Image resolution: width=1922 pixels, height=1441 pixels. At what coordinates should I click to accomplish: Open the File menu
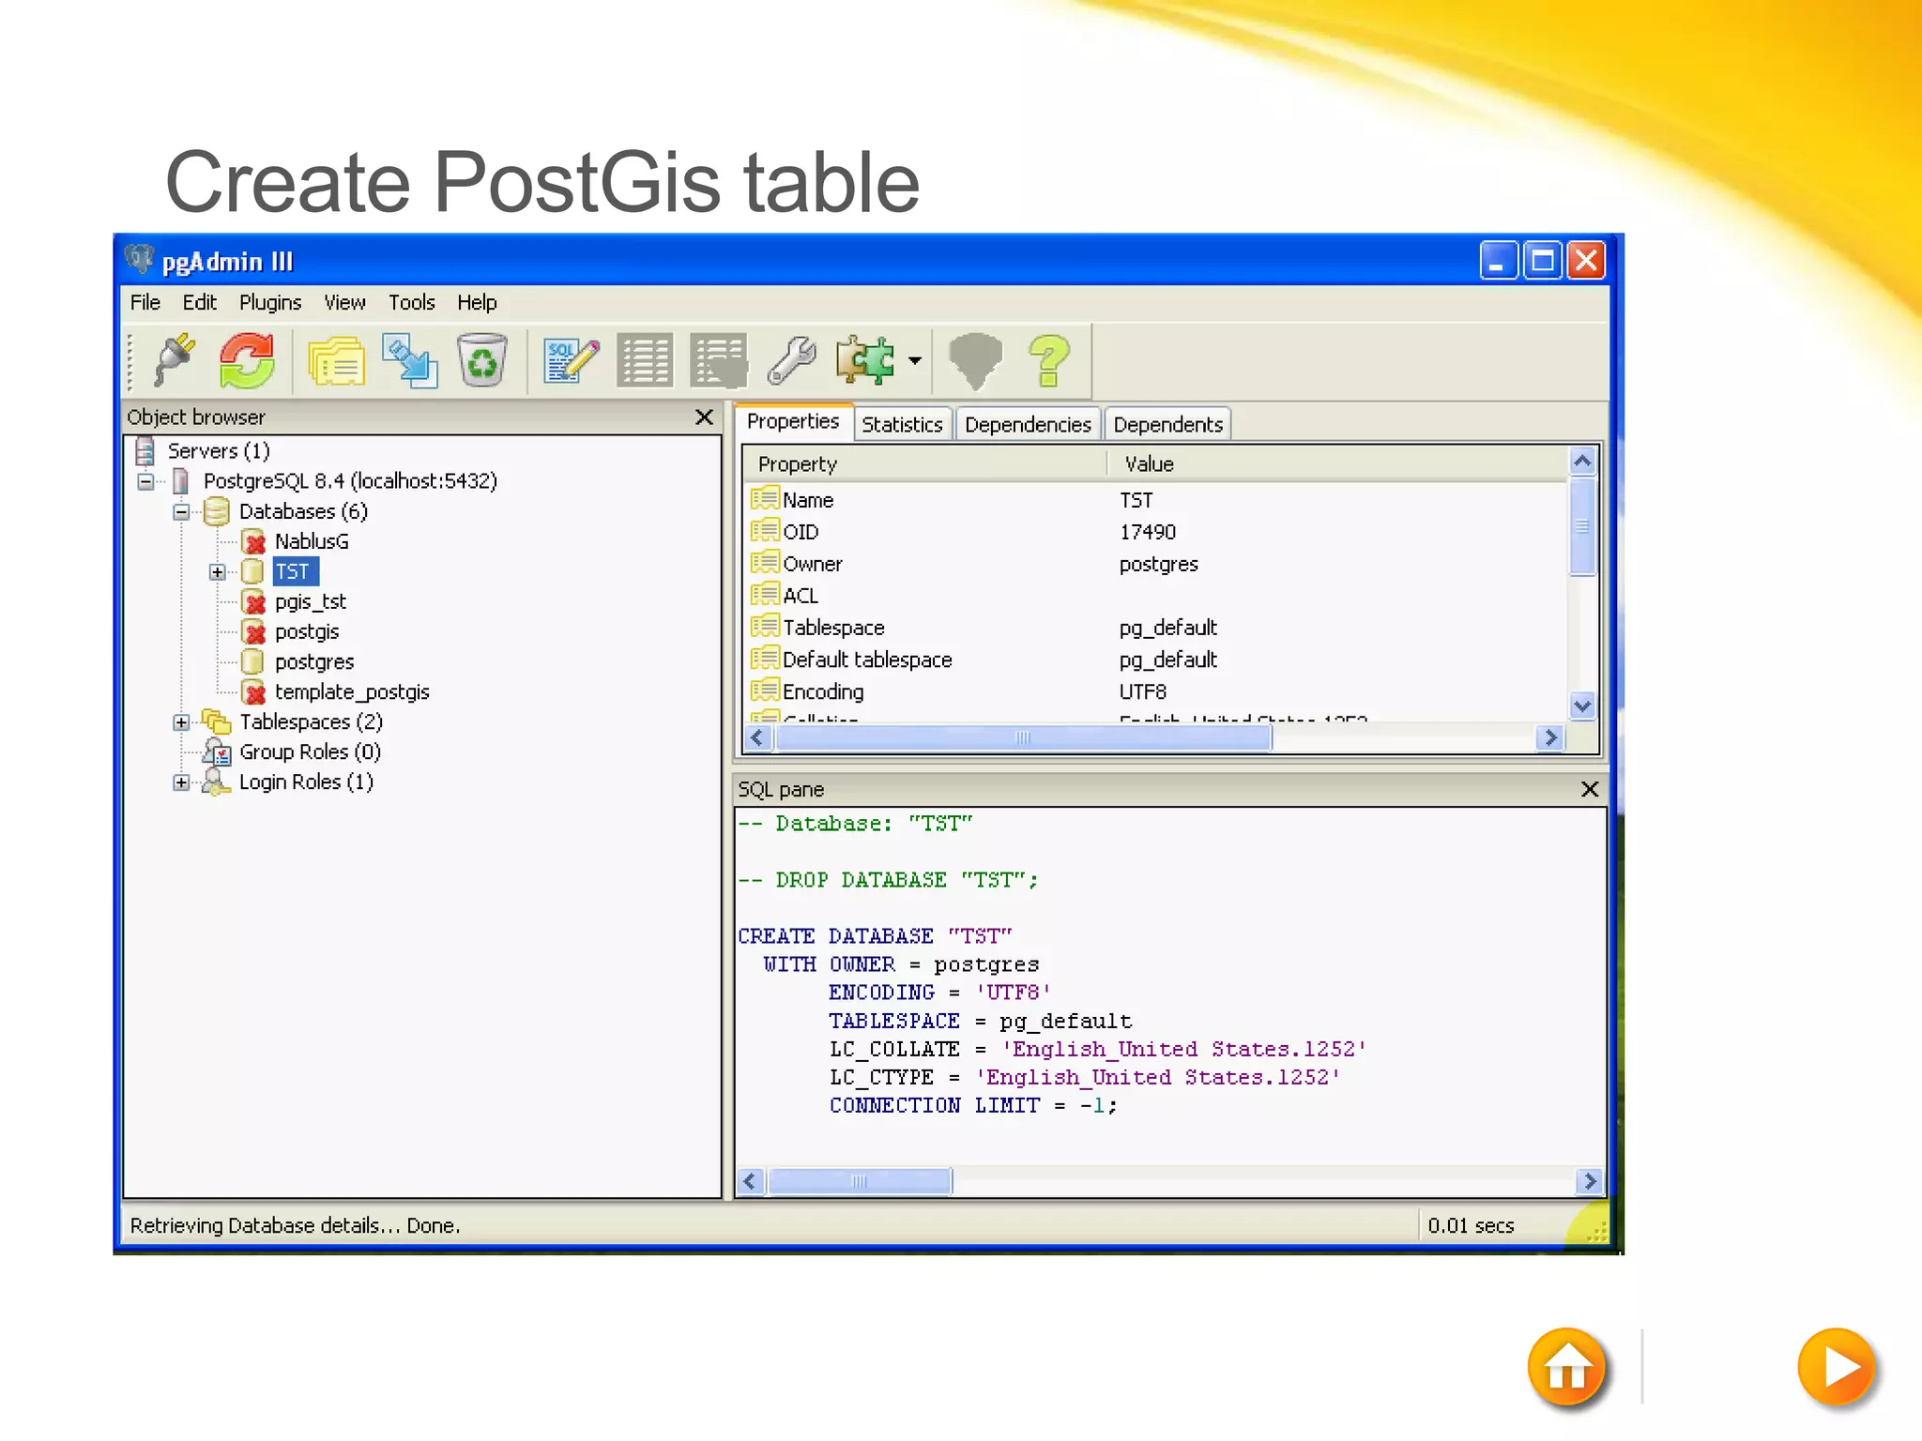tap(145, 303)
